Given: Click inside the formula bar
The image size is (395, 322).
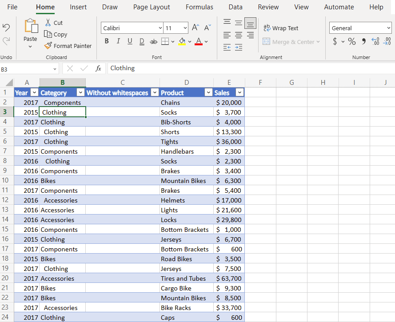Looking at the screenshot, I should [178, 68].
